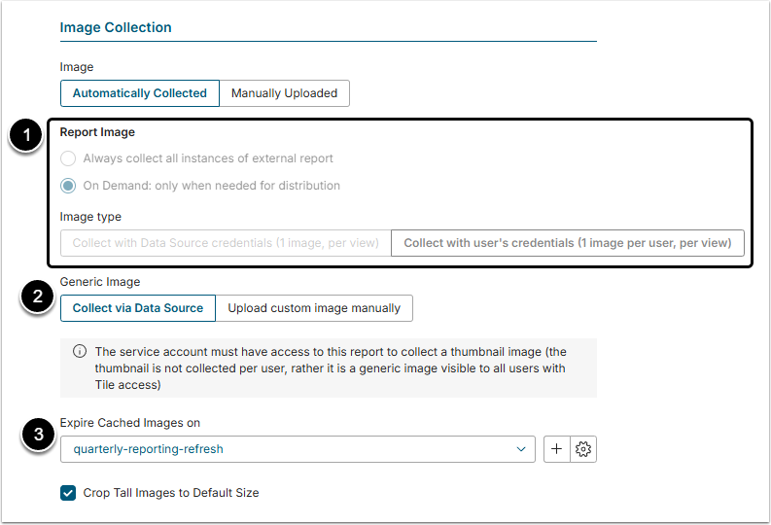Toggle Crop Tall Images to Default Size
Image resolution: width=771 pixels, height=525 pixels.
coord(68,493)
